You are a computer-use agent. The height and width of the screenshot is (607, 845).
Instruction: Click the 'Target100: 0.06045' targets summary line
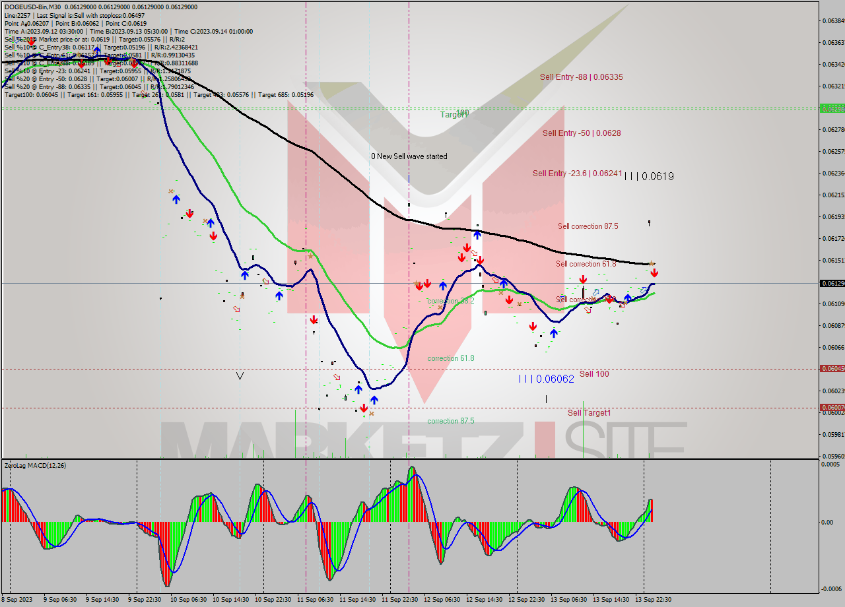pos(158,94)
